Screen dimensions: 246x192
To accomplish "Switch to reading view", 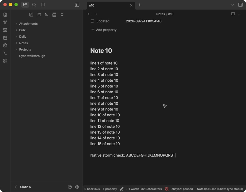I will tap(233, 14).
